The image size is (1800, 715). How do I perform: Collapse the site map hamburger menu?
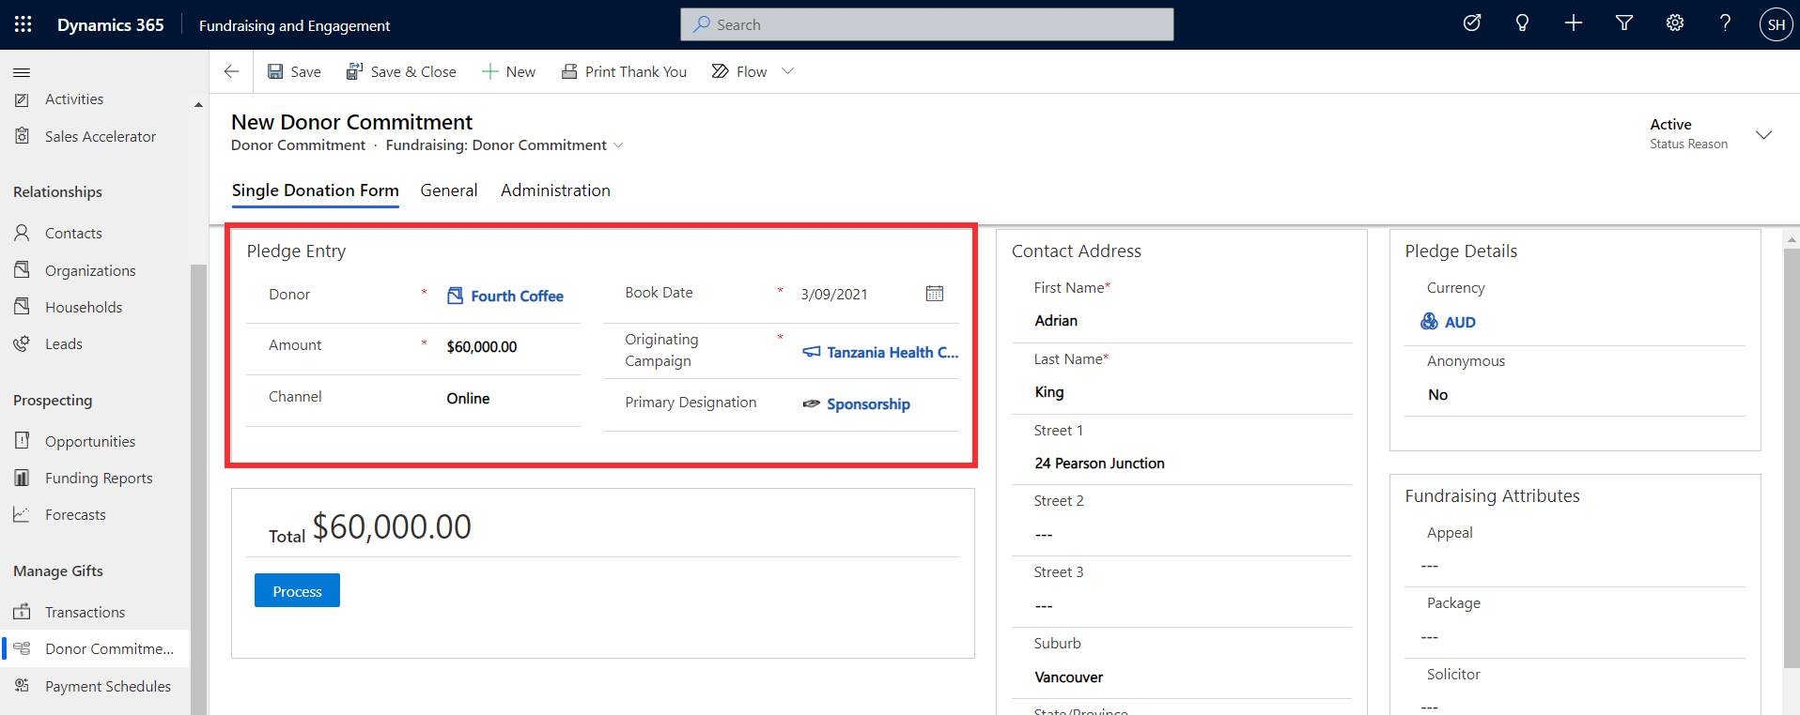click(x=22, y=72)
